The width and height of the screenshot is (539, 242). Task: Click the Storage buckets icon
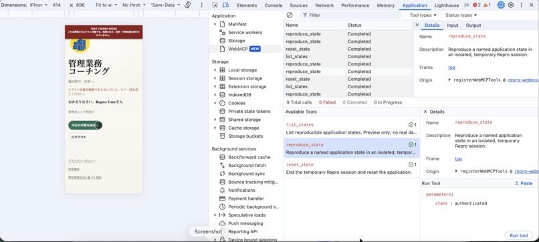pyautogui.click(x=222, y=136)
